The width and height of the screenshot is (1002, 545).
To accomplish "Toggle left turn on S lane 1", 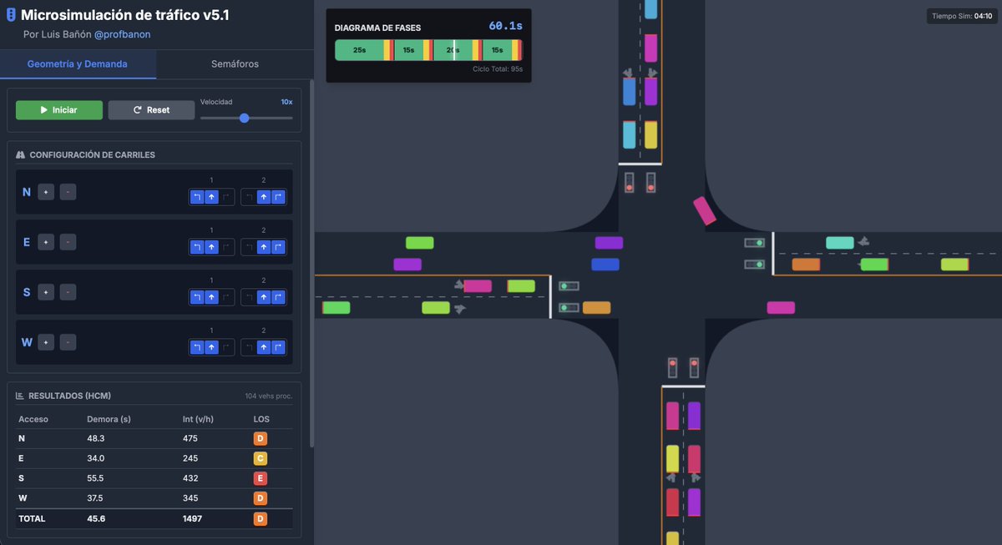I will 197,297.
